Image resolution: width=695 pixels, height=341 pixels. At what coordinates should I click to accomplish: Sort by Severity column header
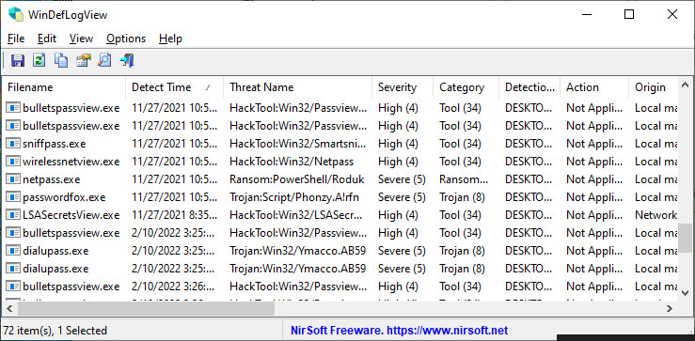(403, 87)
